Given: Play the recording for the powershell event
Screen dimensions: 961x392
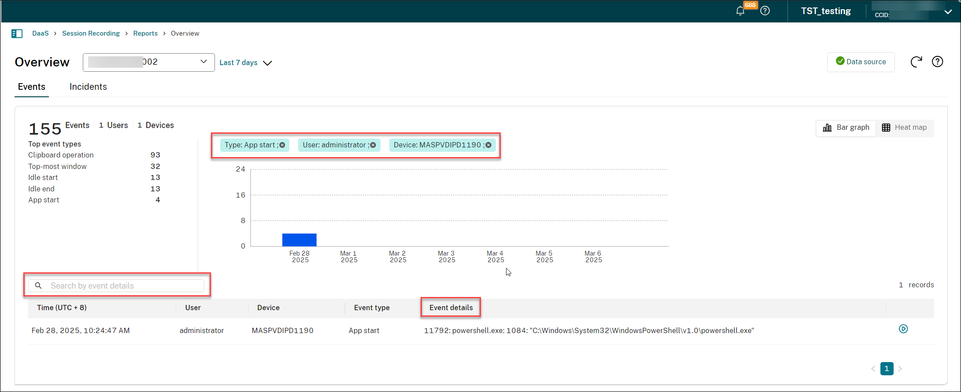Looking at the screenshot, I should 903,329.
